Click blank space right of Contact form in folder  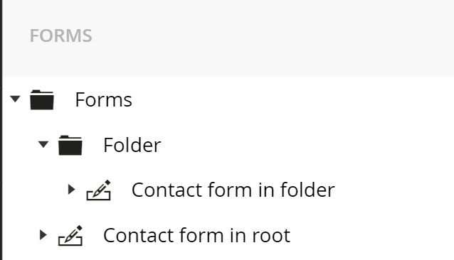click(395, 190)
